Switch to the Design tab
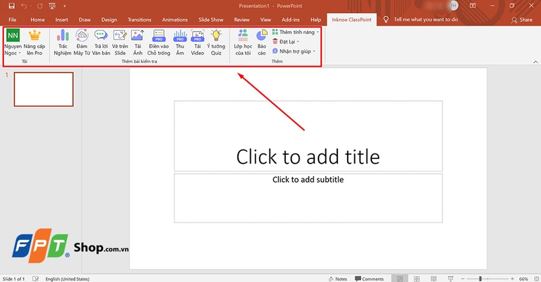 [109, 20]
